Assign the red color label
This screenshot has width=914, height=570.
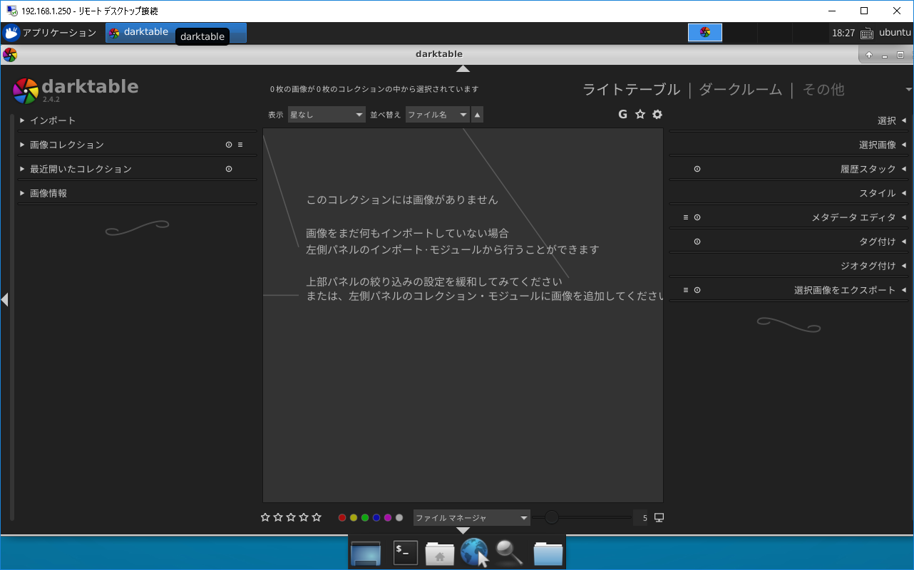click(x=342, y=517)
